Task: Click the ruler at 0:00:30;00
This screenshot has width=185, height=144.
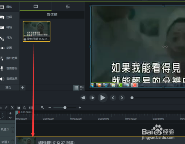Action: point(103,119)
